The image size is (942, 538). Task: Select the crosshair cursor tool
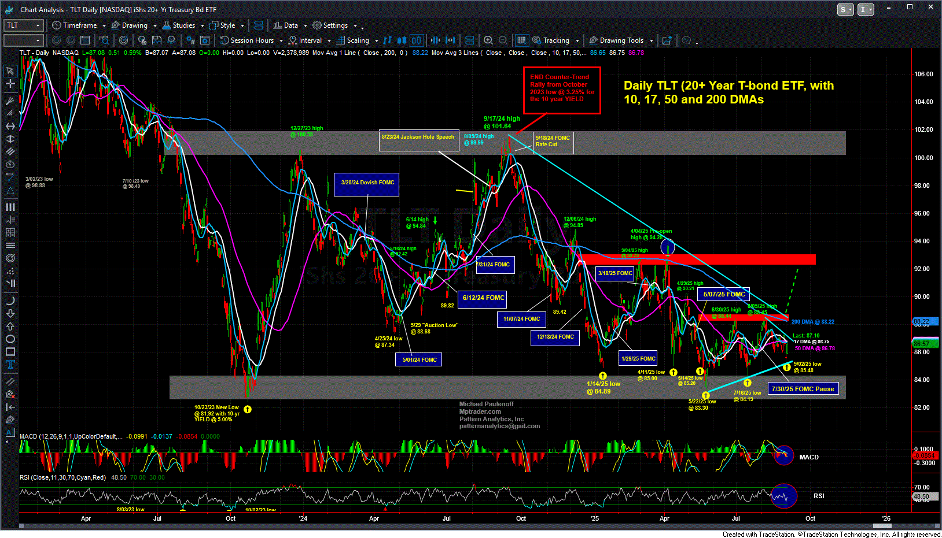click(x=10, y=84)
